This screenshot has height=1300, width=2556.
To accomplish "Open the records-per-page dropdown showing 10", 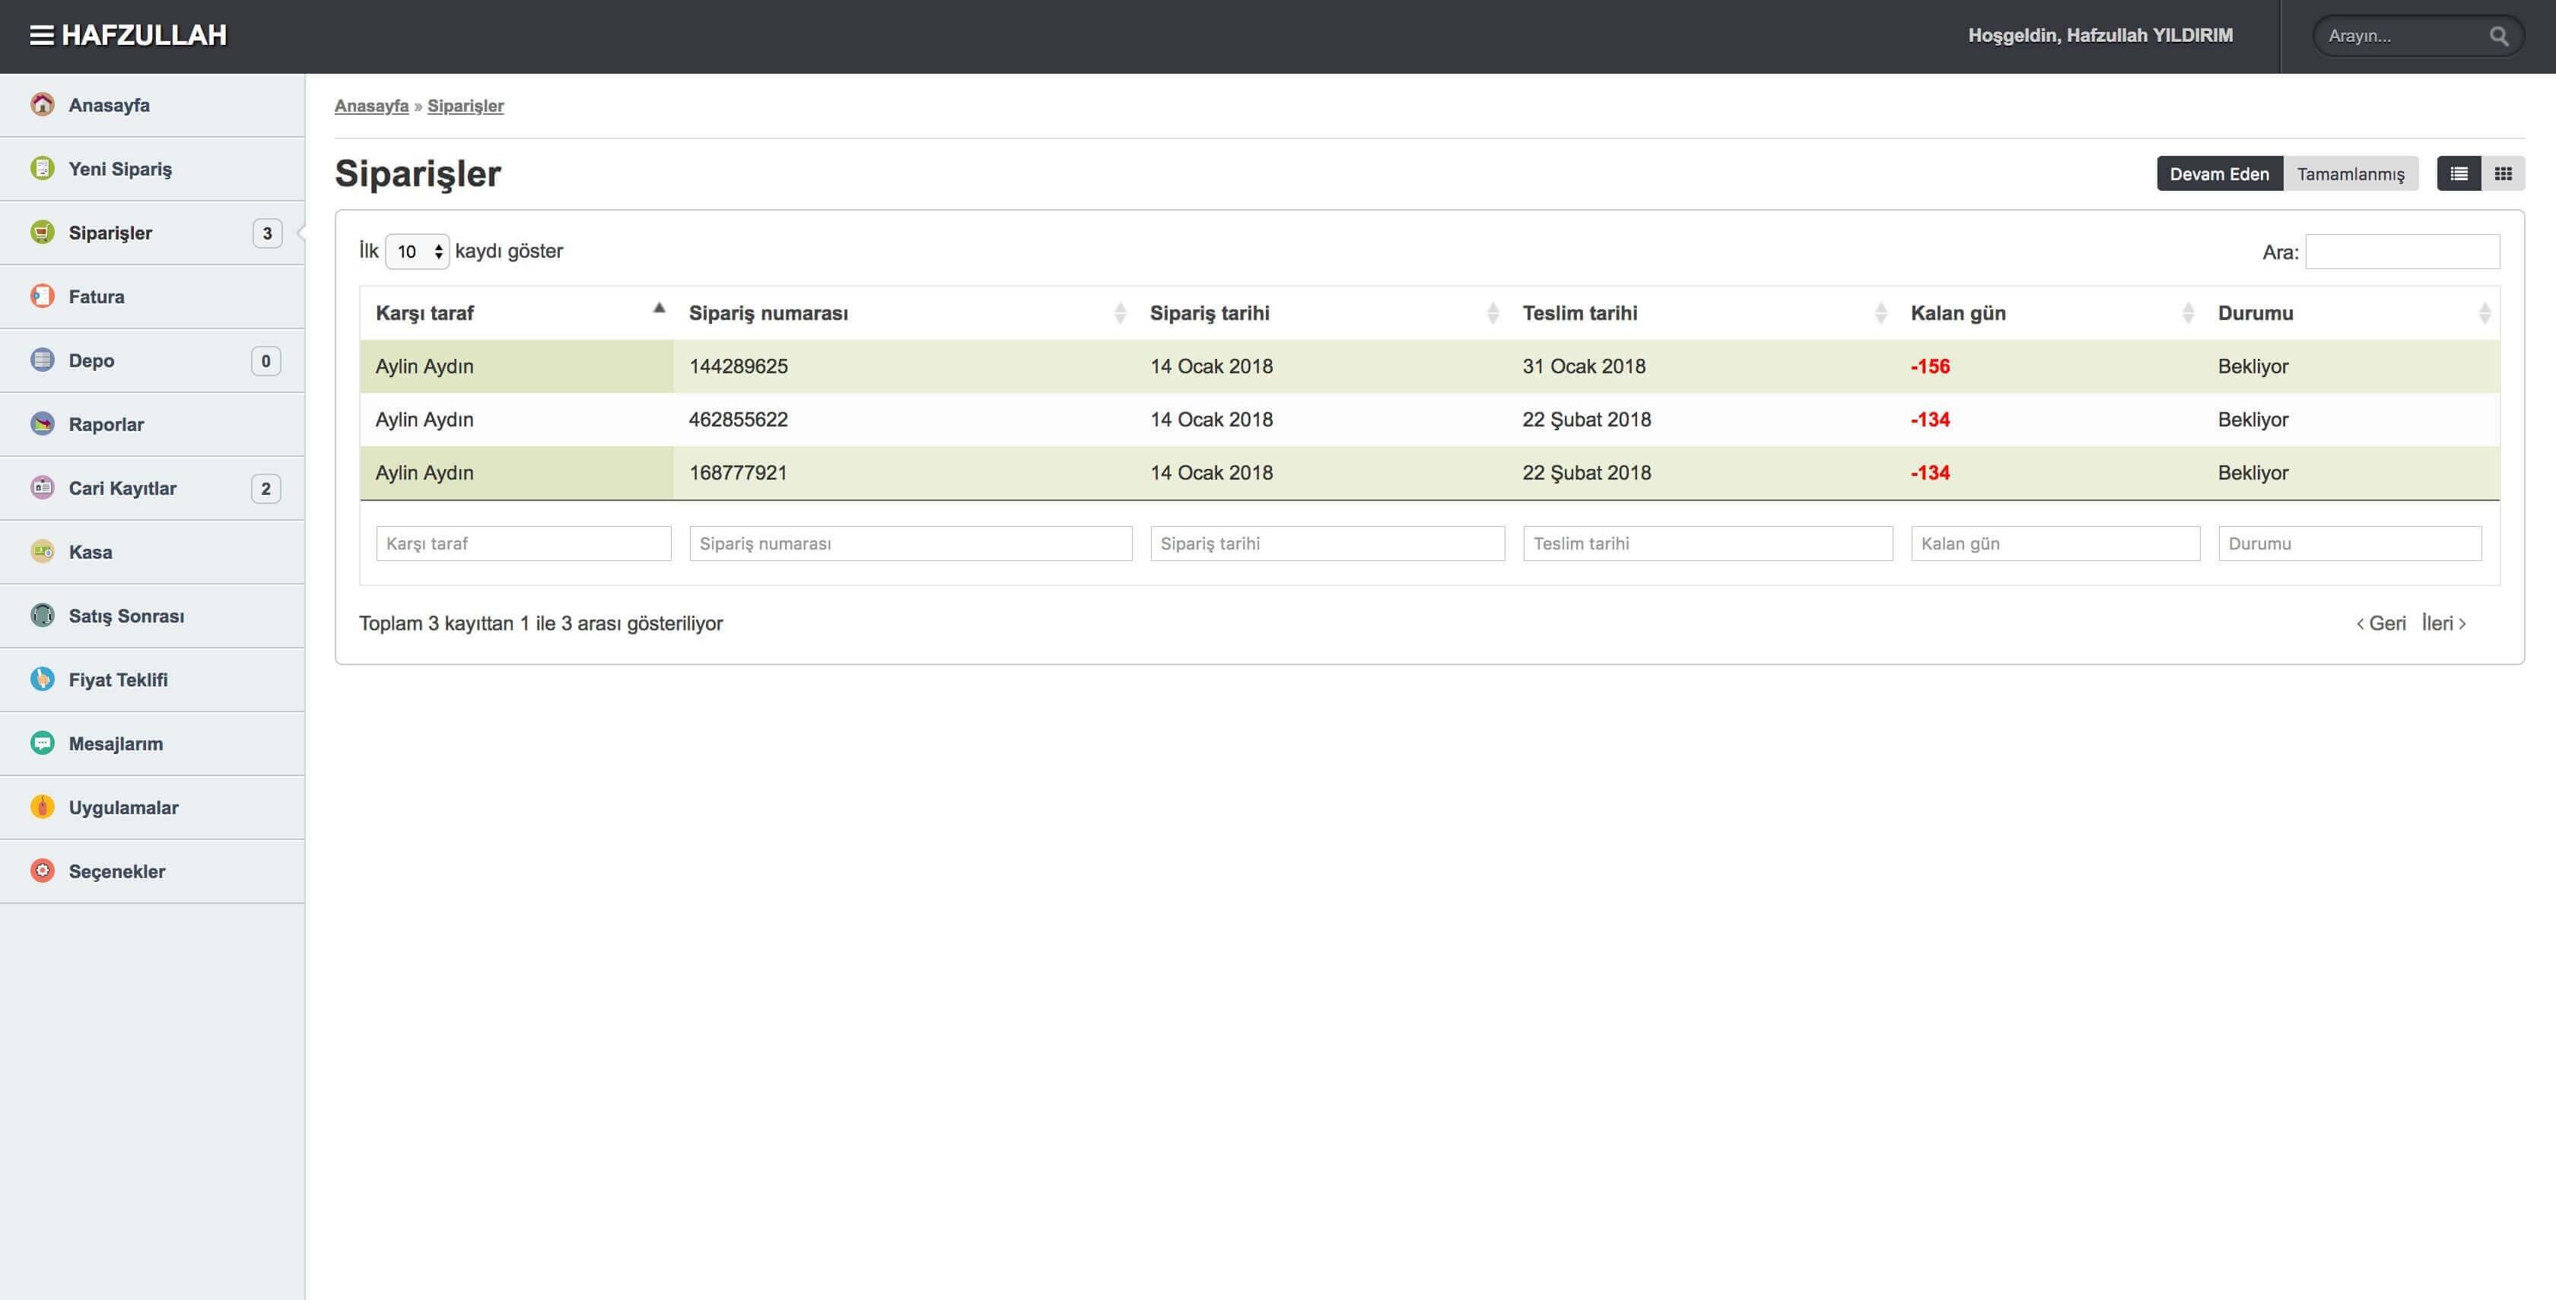I will tap(417, 252).
